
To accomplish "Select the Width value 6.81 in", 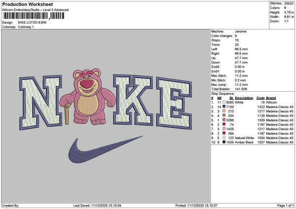I will click(x=289, y=17).
